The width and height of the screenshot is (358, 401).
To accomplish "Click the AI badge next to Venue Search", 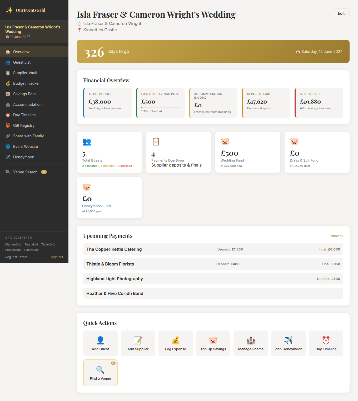I will [44, 172].
